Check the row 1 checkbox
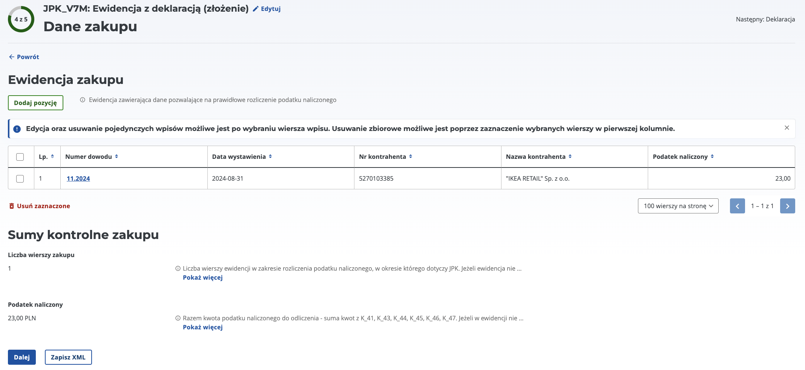 pos(20,179)
